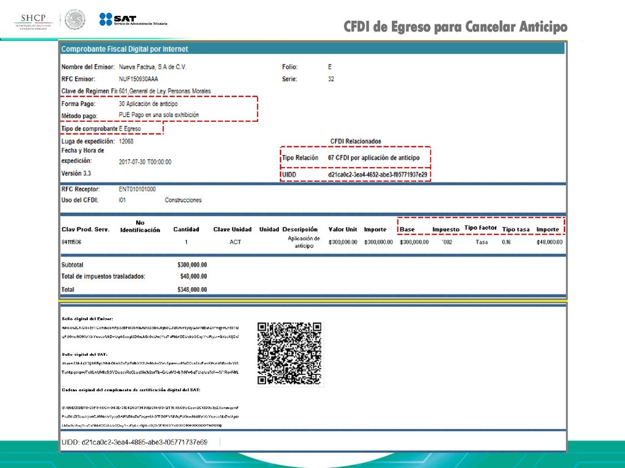Select the receptor RFC 'ENT010101000'
Image resolution: width=625 pixels, height=468 pixels.
[x=137, y=189]
